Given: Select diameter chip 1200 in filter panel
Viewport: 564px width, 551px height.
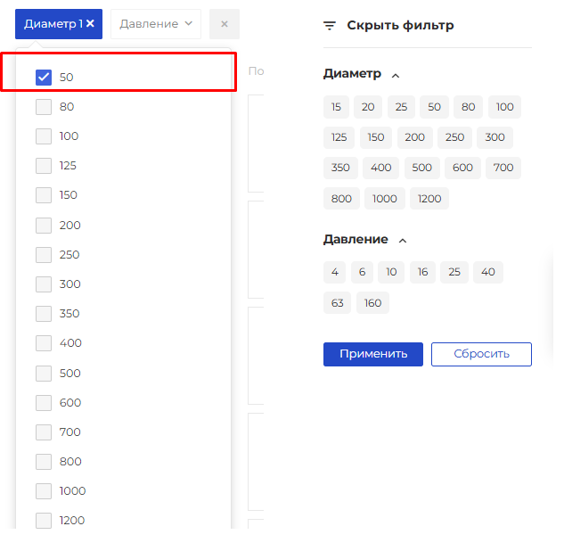Looking at the screenshot, I should coord(429,199).
